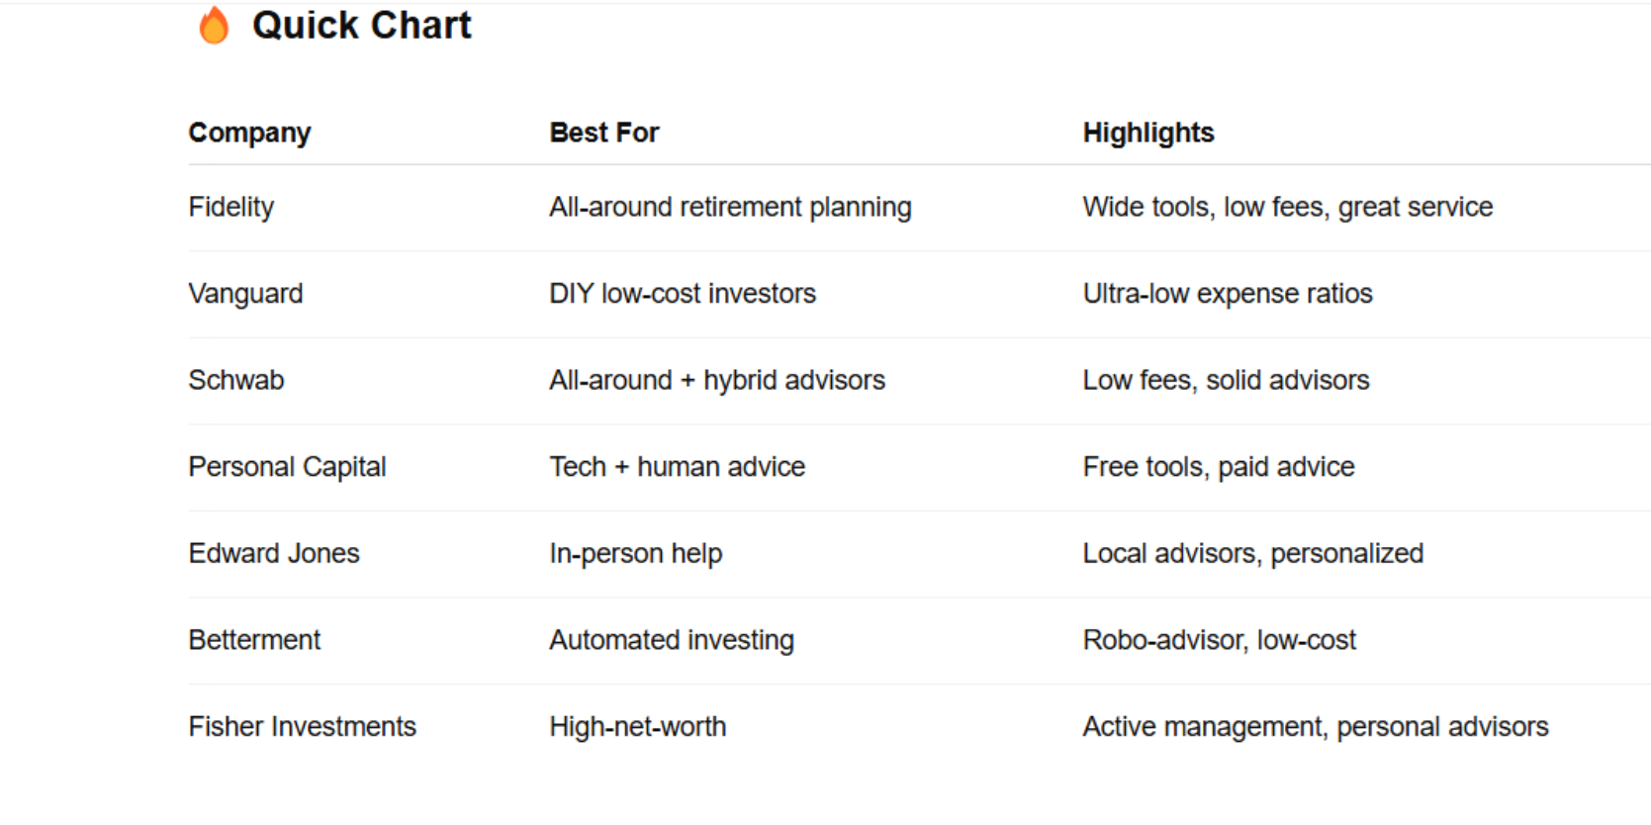Click the "Ultra-low expense ratios" highlight
The height and width of the screenshot is (825, 1651).
click(x=1227, y=294)
